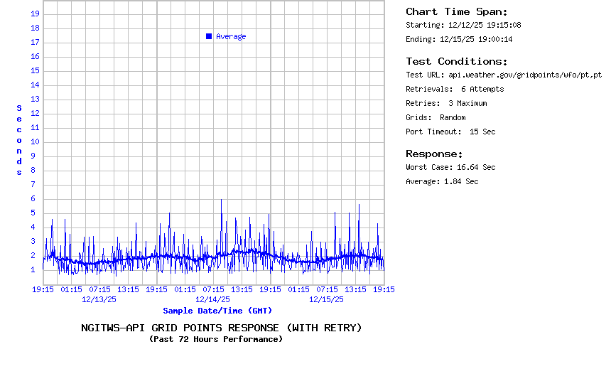Screen dimensions: 611x391
Task: Click the Average legend label in chart
Action: pyautogui.click(x=231, y=36)
